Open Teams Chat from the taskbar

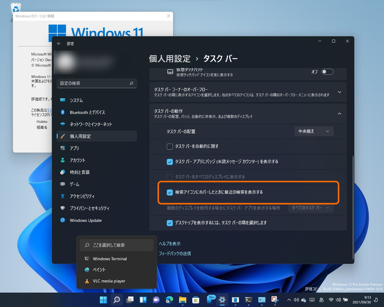point(156,300)
